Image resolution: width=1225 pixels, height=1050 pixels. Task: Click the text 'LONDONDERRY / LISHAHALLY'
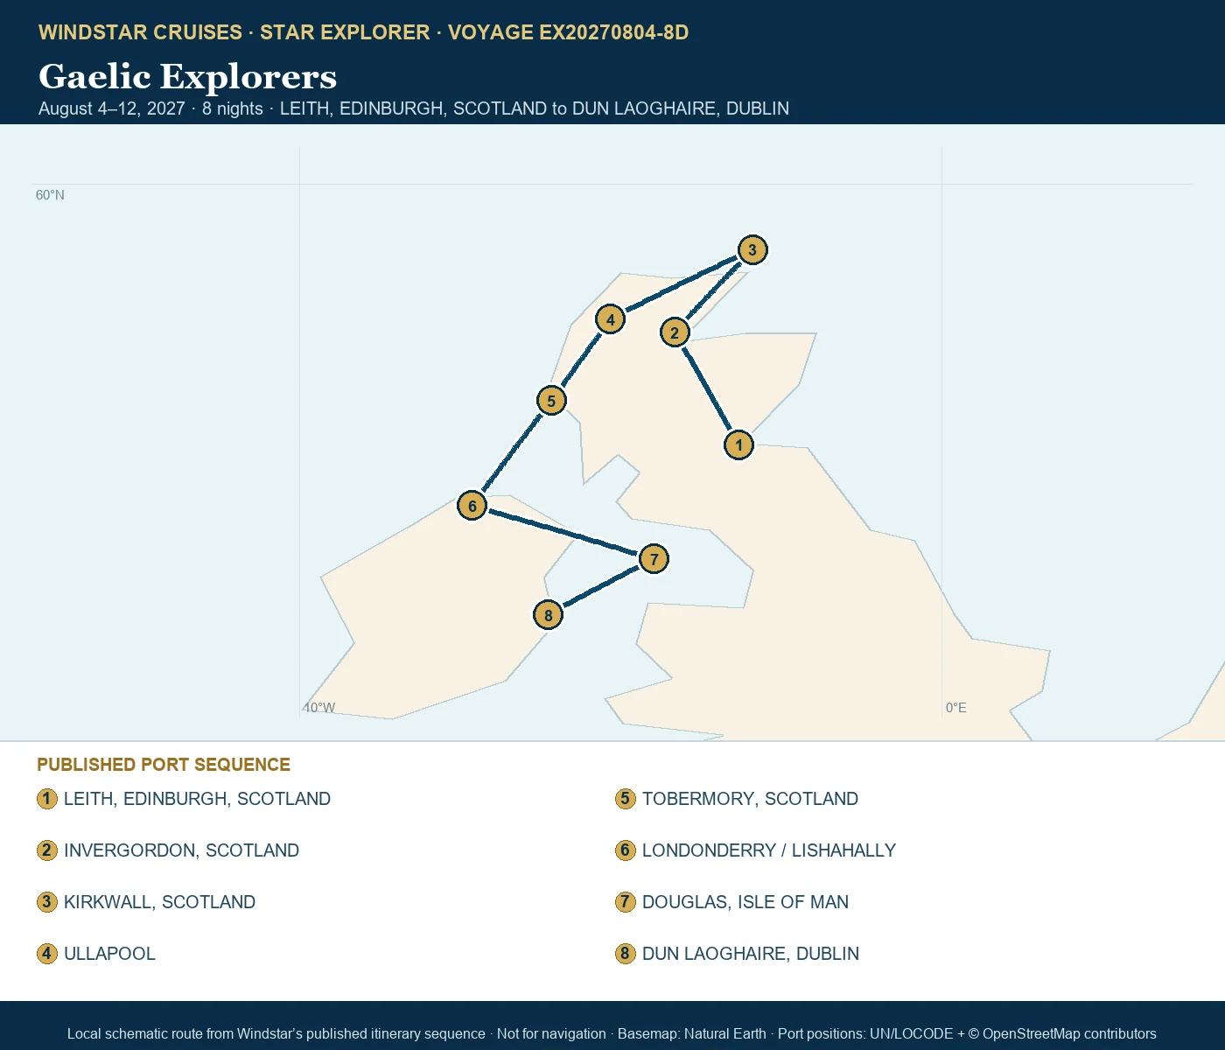[769, 850]
